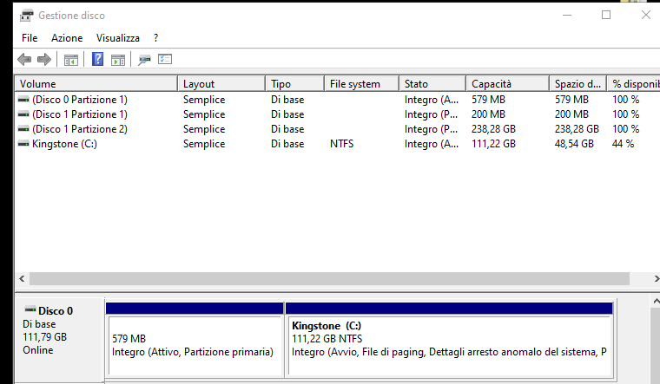The width and height of the screenshot is (660, 384).
Task: Sort by the % disponibile column header
Action: (x=633, y=83)
